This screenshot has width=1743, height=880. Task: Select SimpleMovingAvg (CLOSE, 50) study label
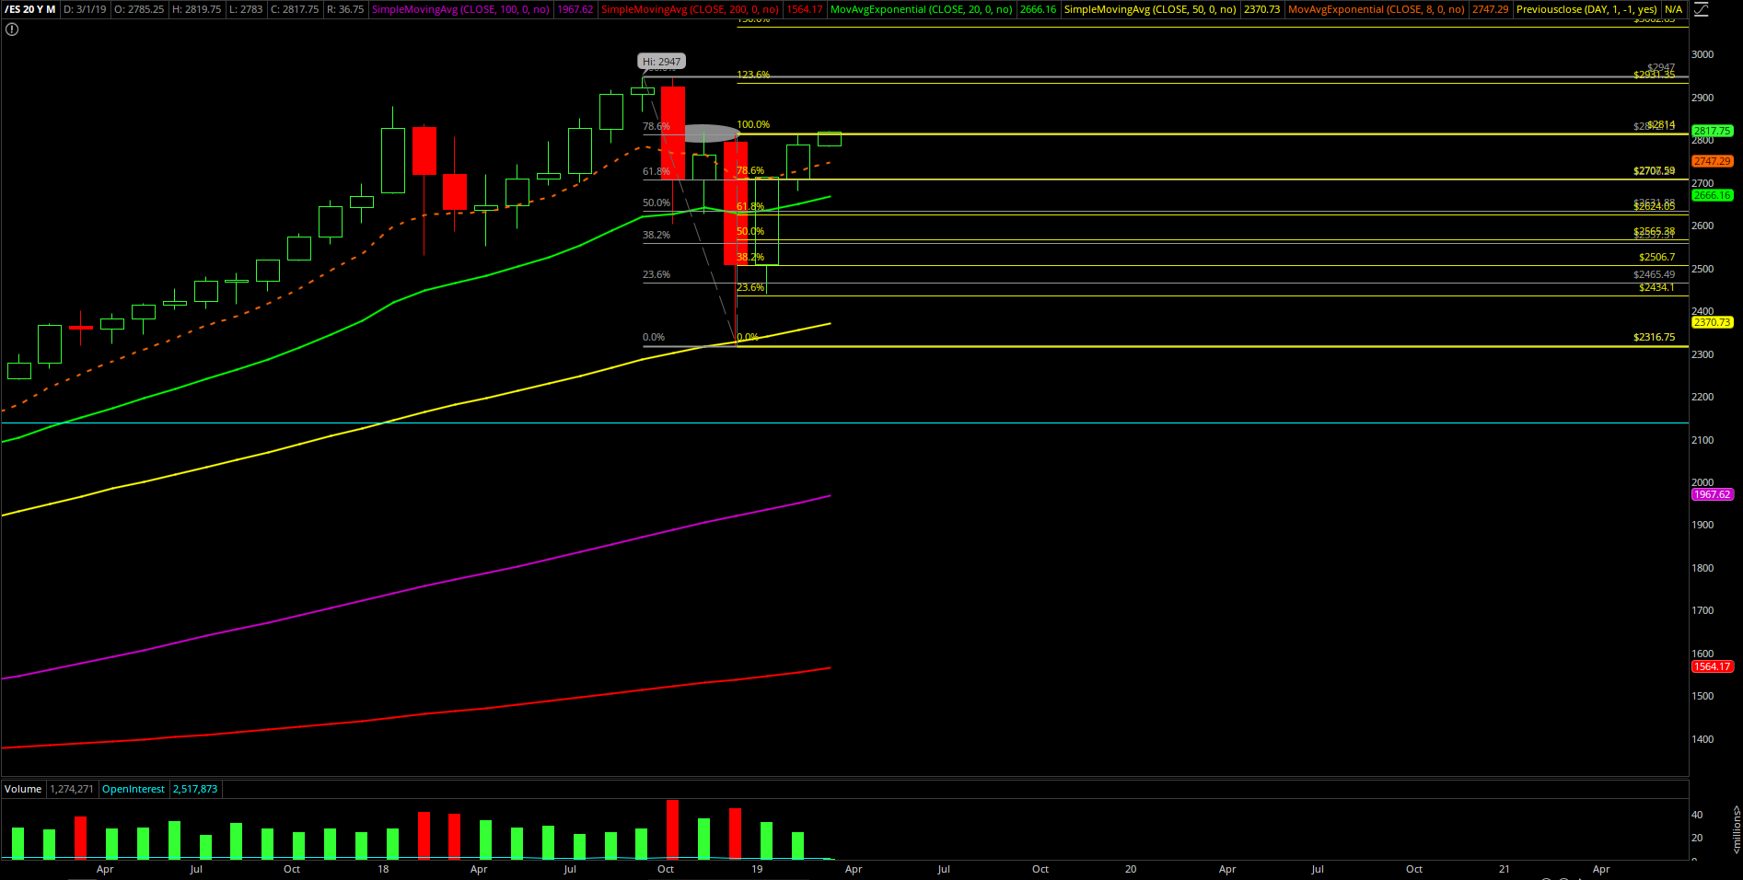pyautogui.click(x=1150, y=9)
